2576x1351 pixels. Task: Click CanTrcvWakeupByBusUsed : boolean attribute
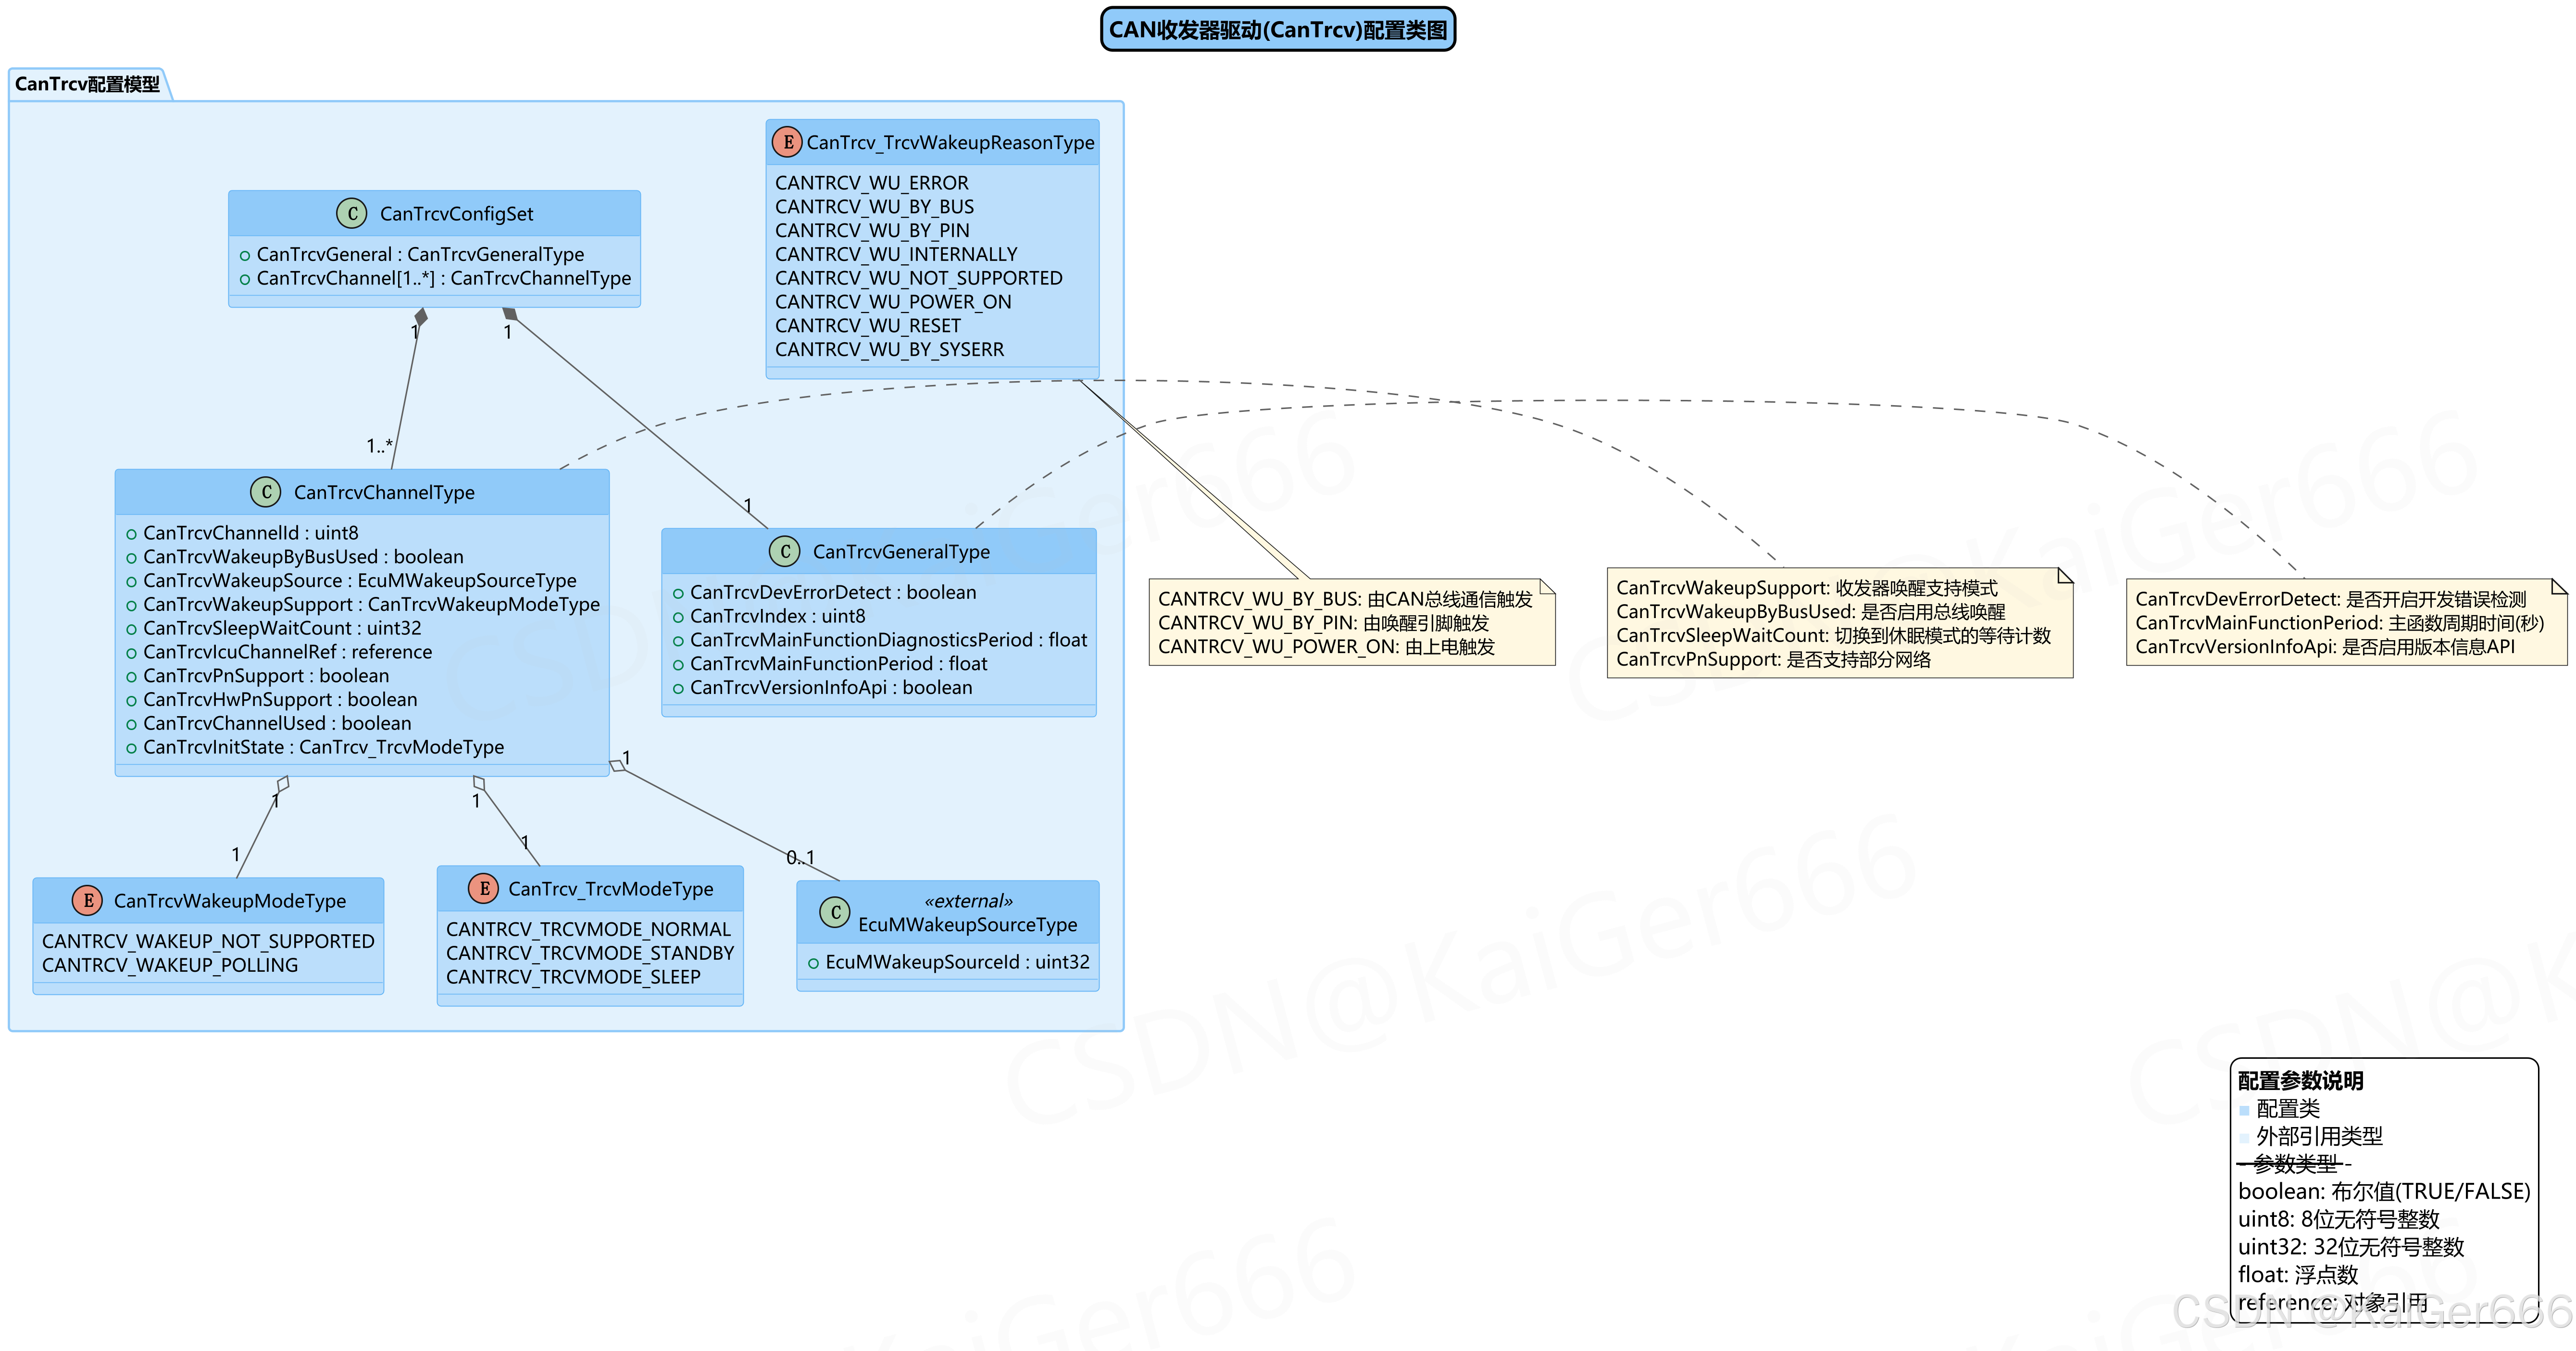click(303, 557)
